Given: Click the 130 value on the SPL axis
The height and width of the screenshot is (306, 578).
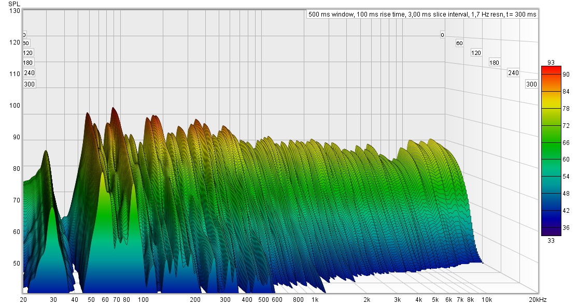Looking at the screenshot, I should [14, 11].
